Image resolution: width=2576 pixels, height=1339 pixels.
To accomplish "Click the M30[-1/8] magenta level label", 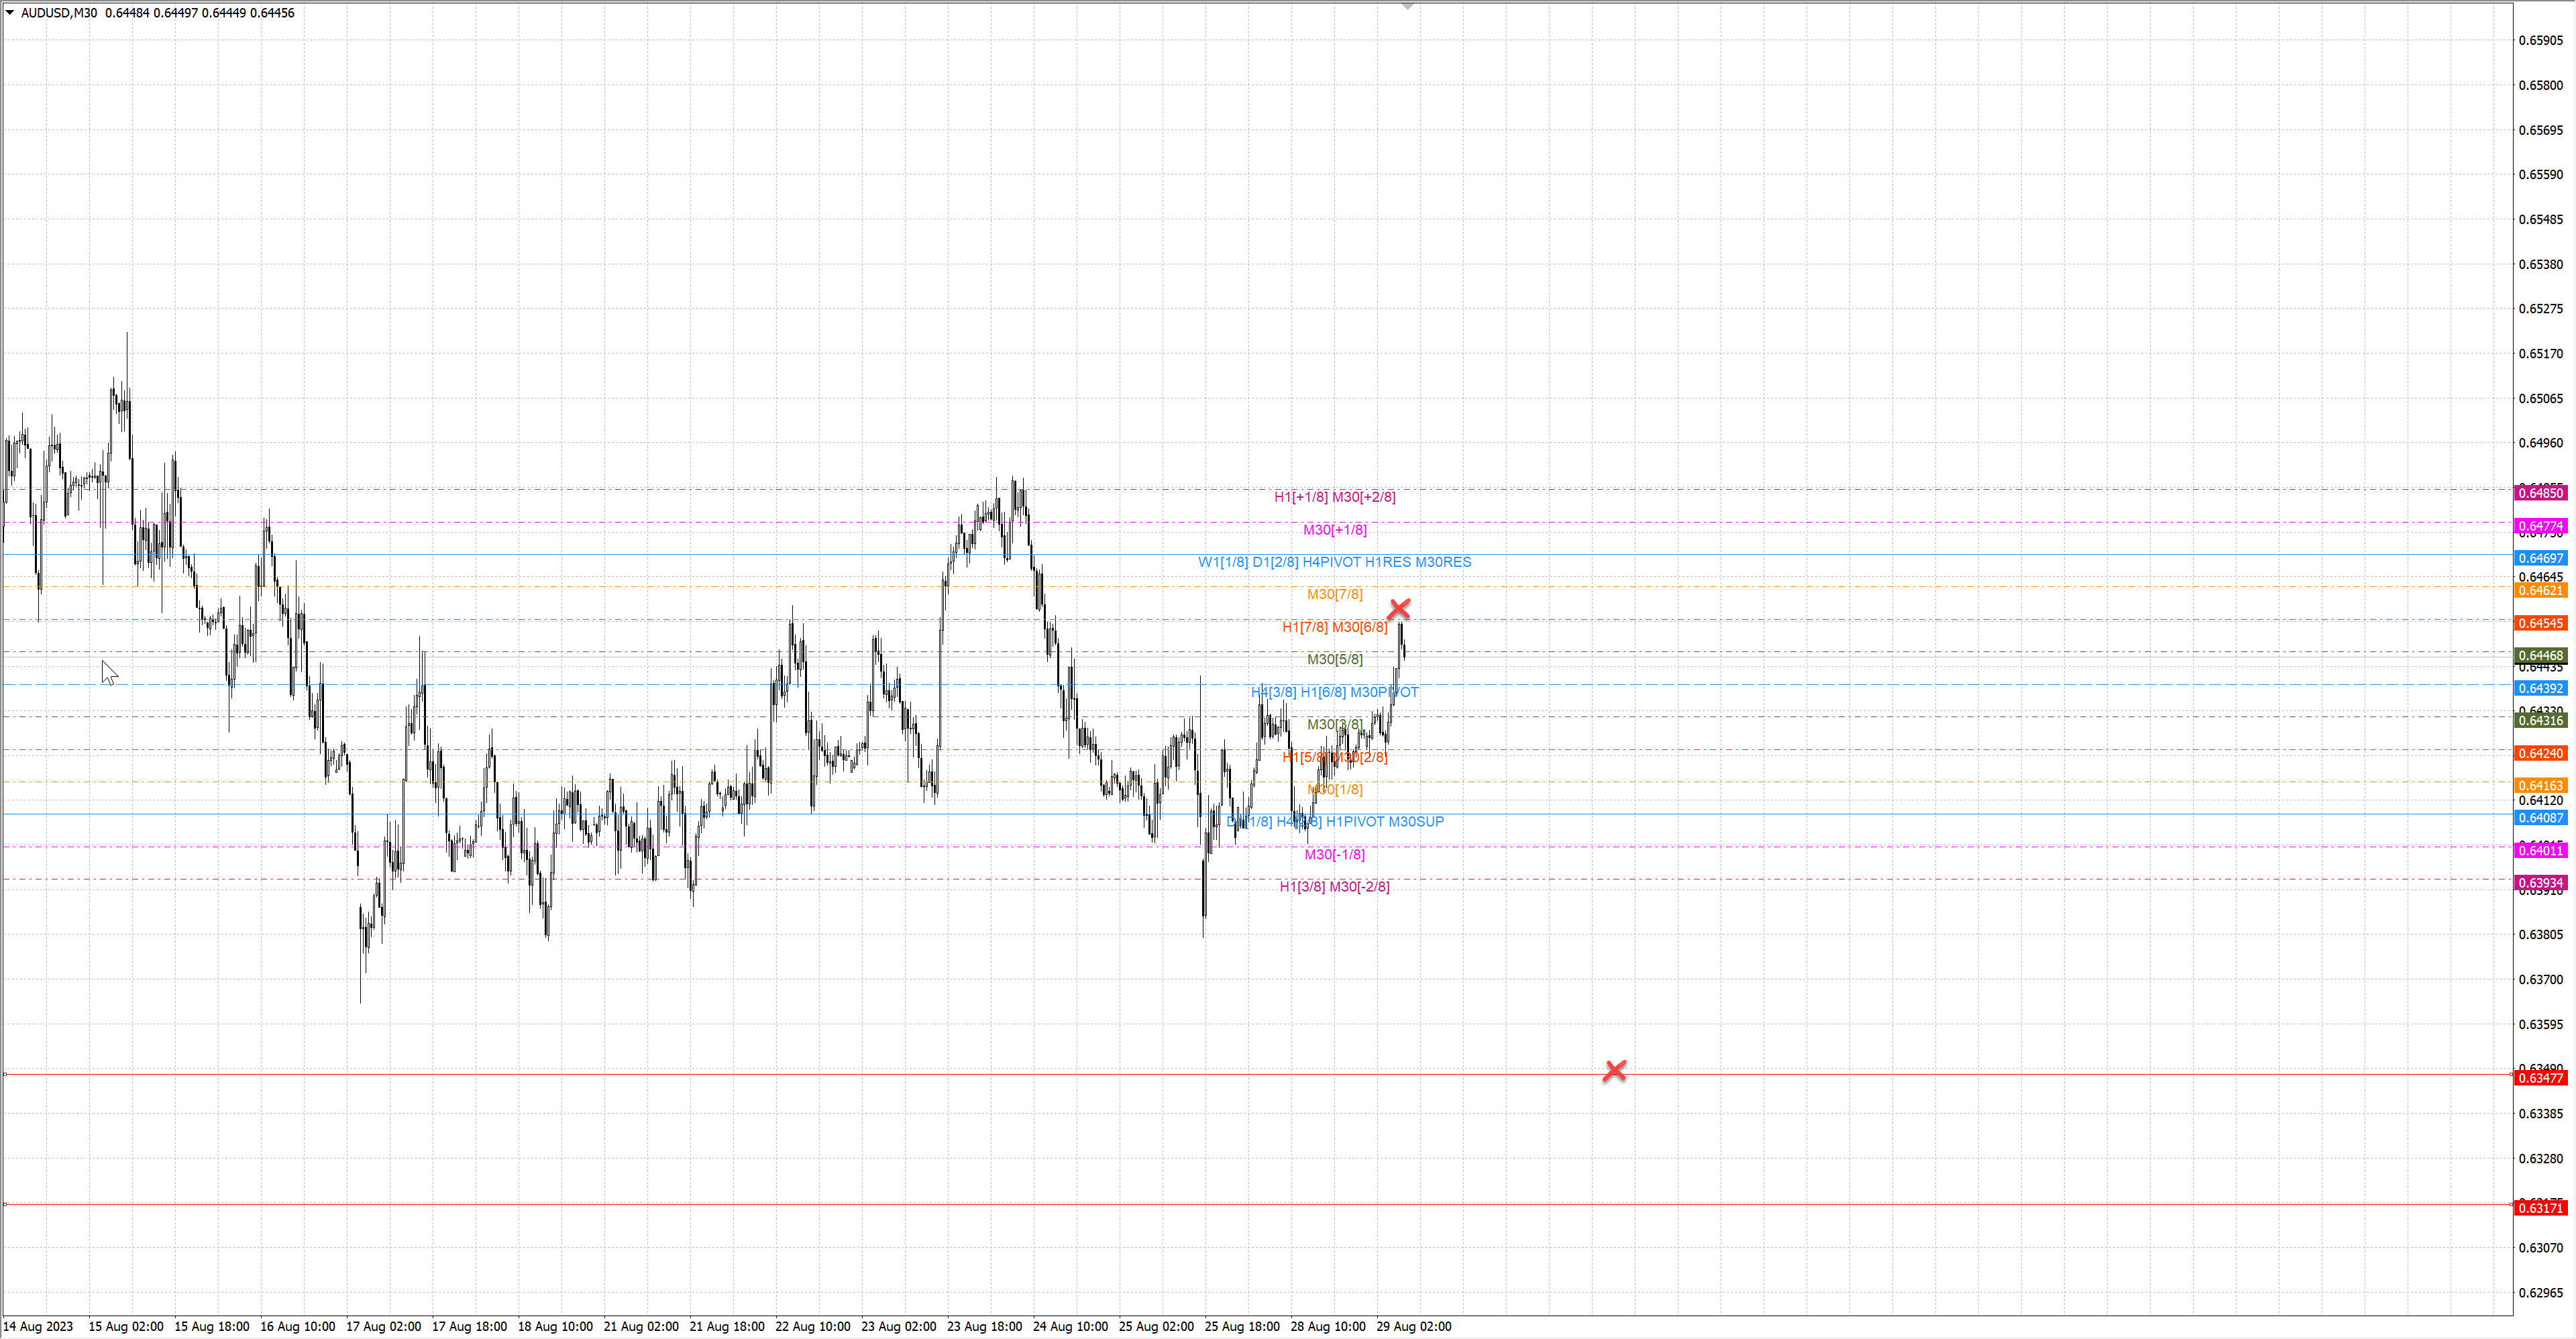I will click(1334, 854).
